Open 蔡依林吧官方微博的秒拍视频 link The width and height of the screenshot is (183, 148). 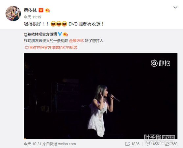[53, 47]
